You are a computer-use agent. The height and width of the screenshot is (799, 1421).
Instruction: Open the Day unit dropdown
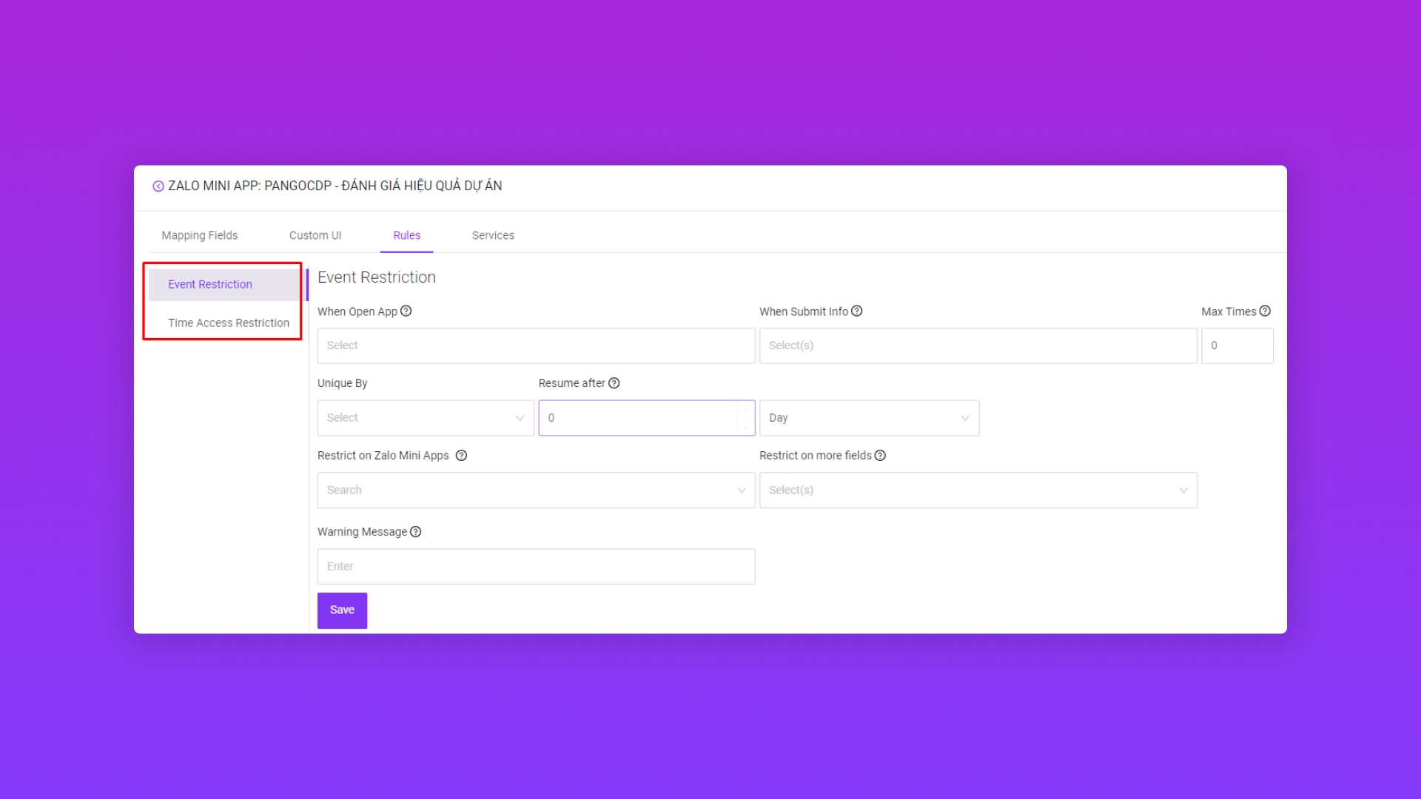pos(869,418)
